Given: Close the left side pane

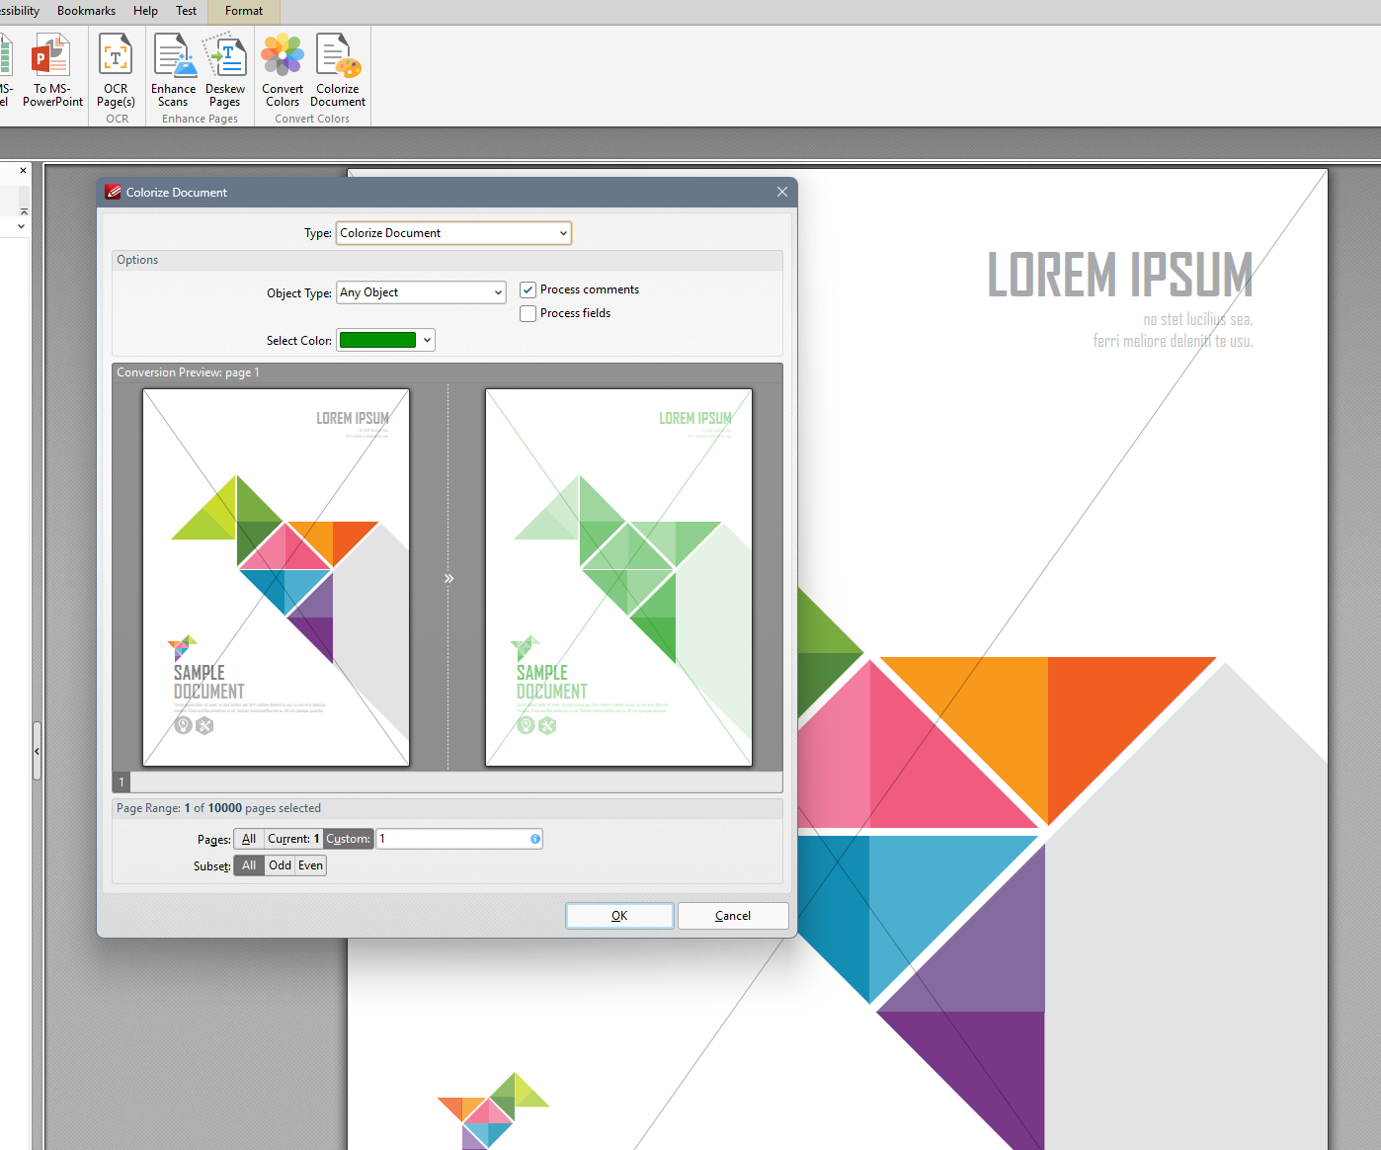Looking at the screenshot, I should click(x=23, y=171).
